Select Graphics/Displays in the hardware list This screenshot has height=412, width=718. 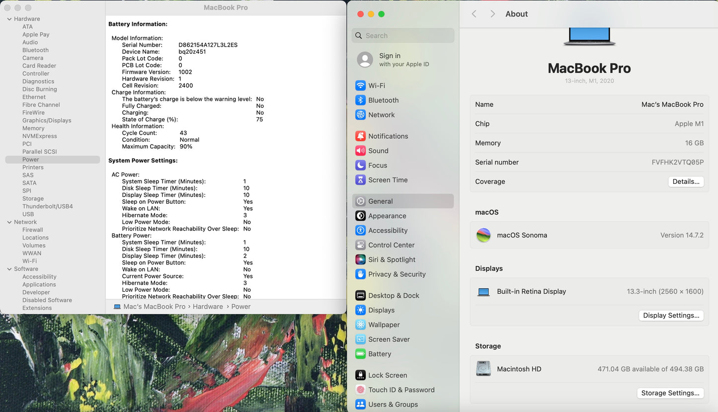pyautogui.click(x=47, y=120)
